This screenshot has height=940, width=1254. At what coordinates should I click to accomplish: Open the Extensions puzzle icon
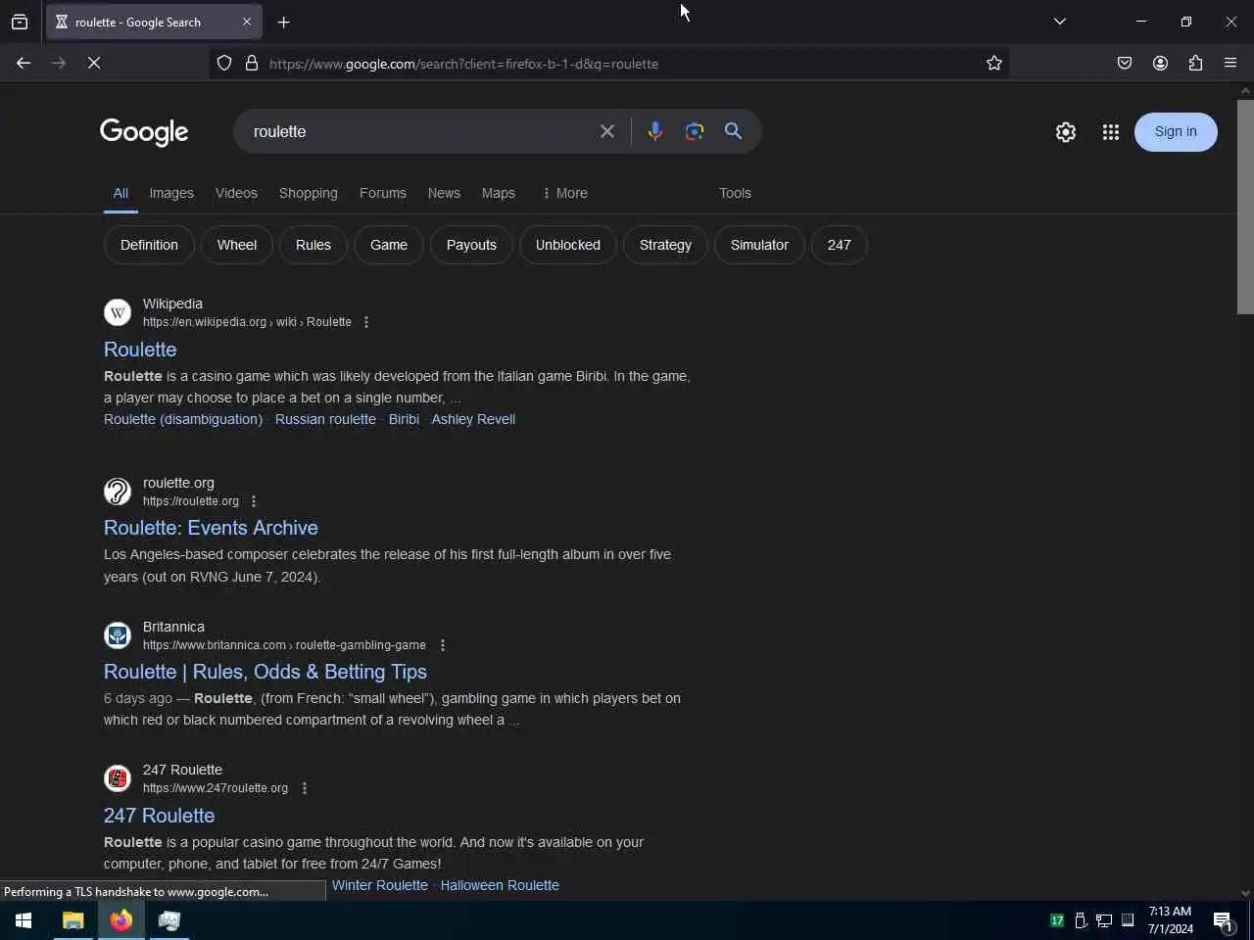[1195, 63]
